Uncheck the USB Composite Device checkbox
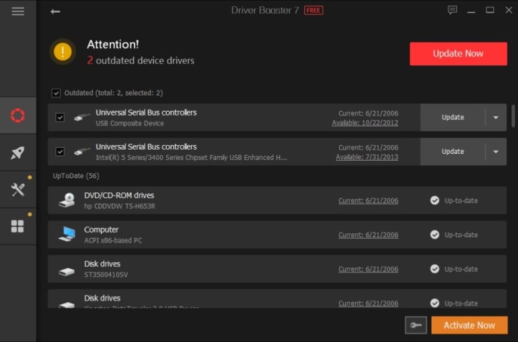 [x=60, y=118]
